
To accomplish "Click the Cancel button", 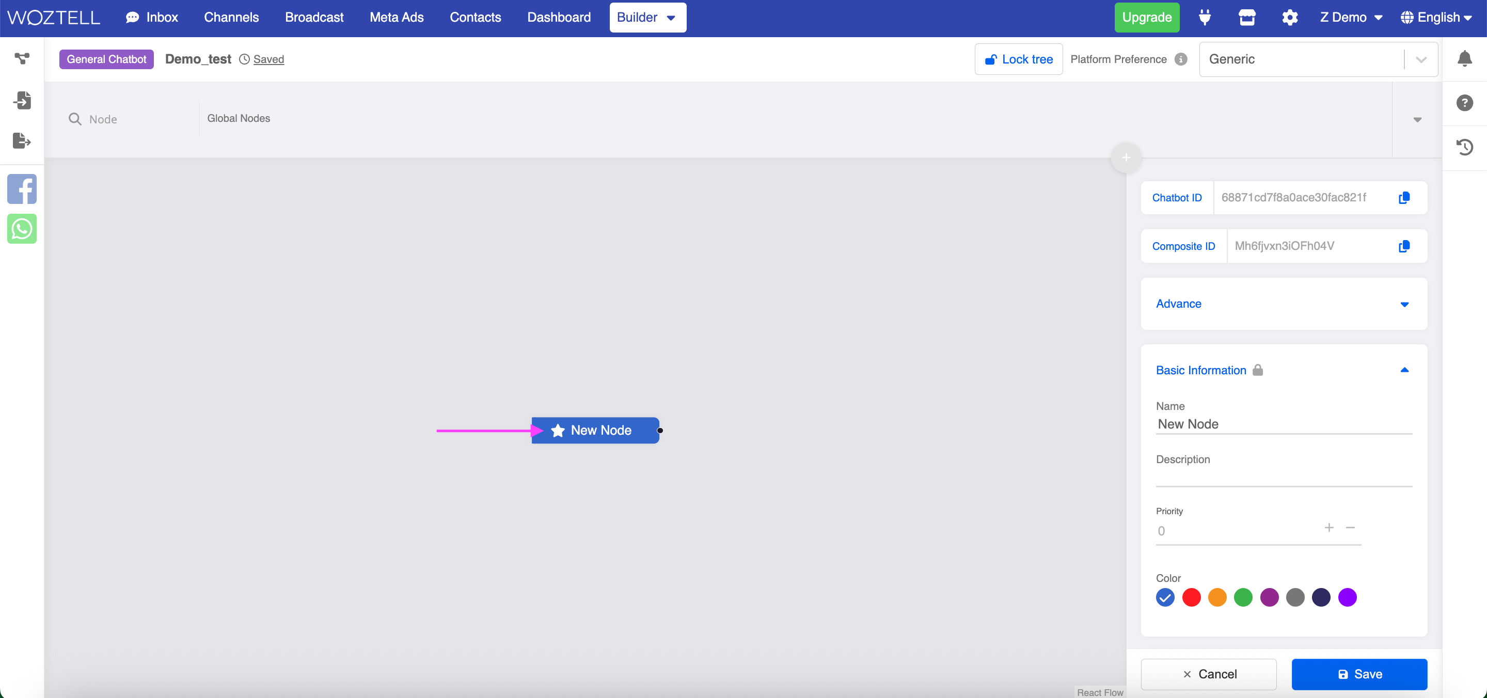I will 1209,674.
